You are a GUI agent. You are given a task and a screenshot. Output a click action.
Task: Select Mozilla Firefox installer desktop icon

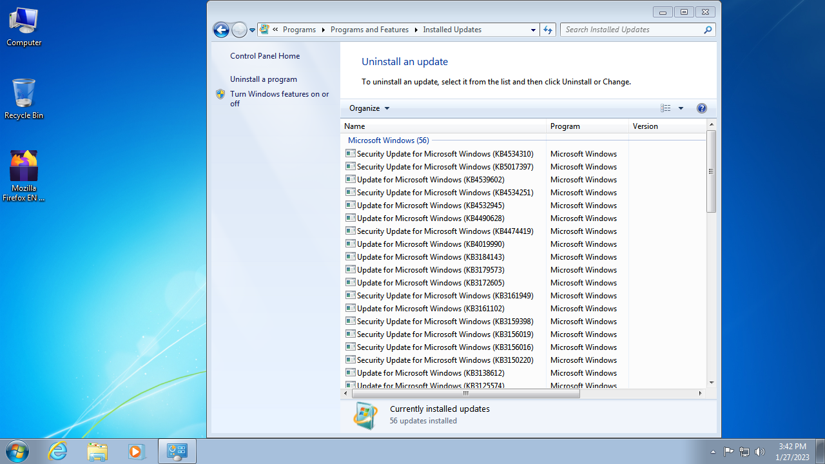point(24,177)
